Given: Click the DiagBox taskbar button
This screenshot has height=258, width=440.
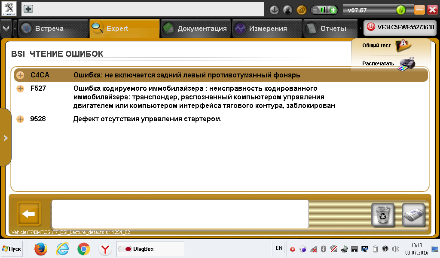Looking at the screenshot, I should (151, 249).
